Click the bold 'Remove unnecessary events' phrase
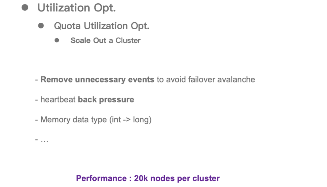 (97, 79)
